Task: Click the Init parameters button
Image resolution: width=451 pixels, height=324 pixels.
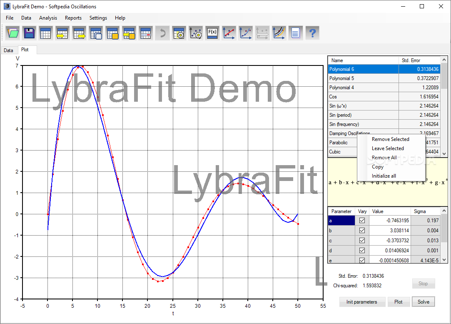Action: 362,302
